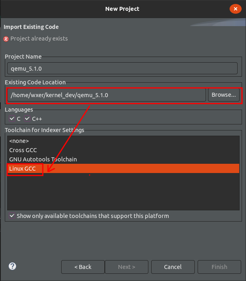Select the Cross GCC toolchain

click(x=123, y=150)
